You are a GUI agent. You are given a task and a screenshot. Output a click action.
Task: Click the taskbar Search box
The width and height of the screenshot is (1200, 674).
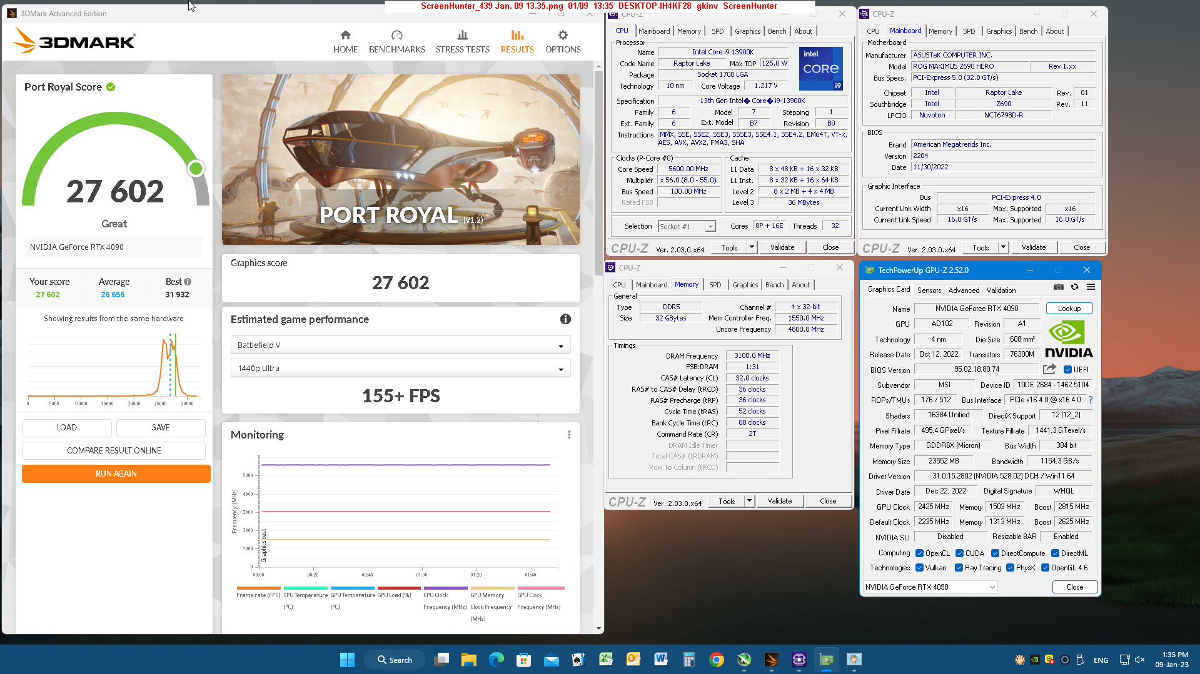pyautogui.click(x=395, y=660)
